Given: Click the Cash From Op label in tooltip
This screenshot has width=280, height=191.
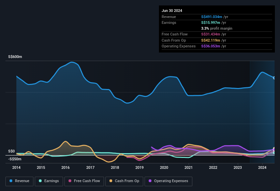Looking at the screenshot, I should pos(174,40).
